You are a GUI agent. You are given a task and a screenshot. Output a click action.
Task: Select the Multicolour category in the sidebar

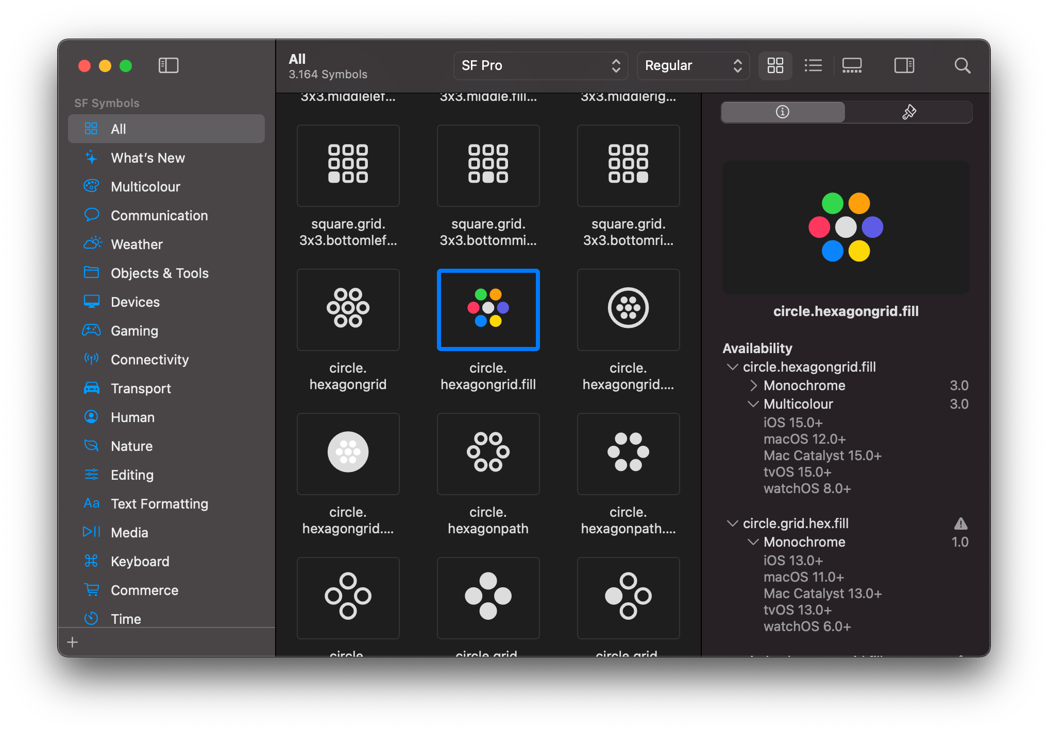click(146, 186)
